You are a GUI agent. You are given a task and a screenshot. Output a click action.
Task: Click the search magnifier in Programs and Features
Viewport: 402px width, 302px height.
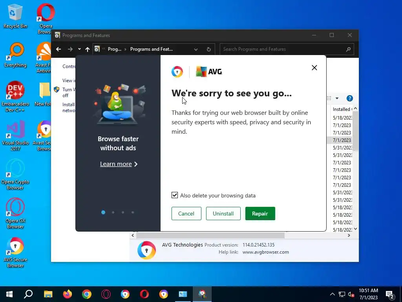point(348,49)
